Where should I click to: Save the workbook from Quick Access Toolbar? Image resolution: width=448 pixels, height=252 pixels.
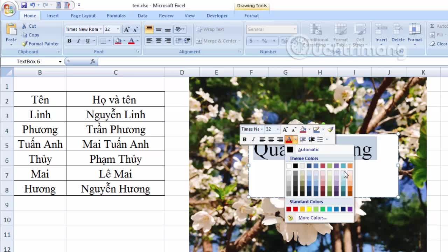tap(24, 5)
